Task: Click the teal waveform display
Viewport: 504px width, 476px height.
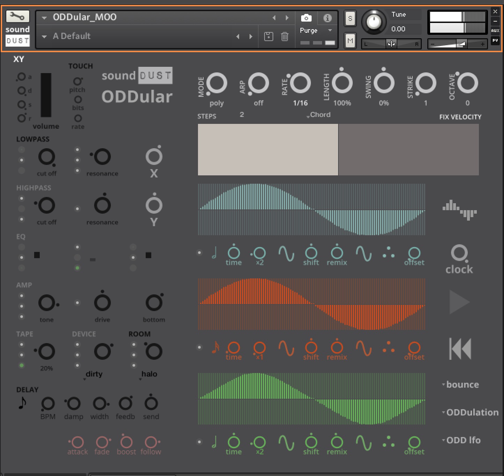Action: click(312, 209)
